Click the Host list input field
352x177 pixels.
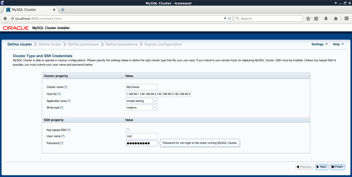click(158, 94)
